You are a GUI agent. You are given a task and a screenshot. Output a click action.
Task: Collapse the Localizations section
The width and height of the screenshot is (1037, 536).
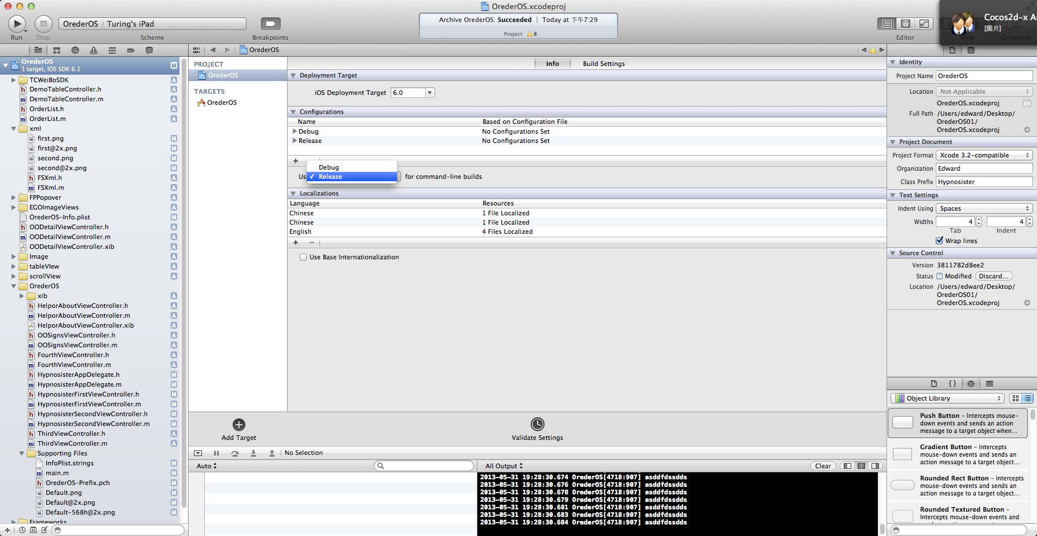(293, 193)
